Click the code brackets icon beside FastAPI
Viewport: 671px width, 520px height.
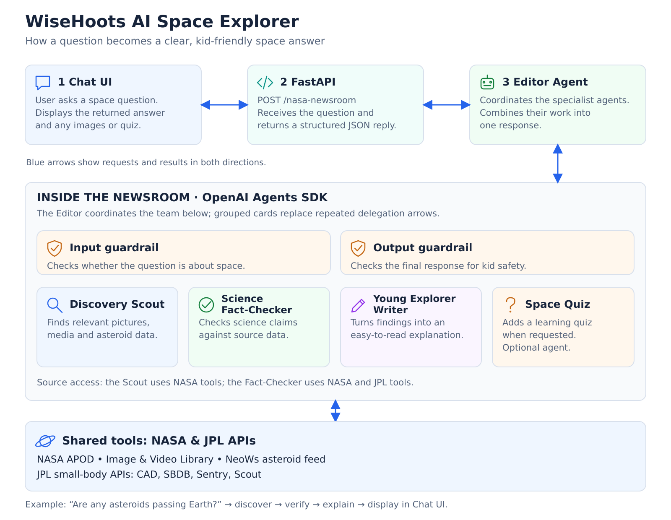tap(265, 83)
